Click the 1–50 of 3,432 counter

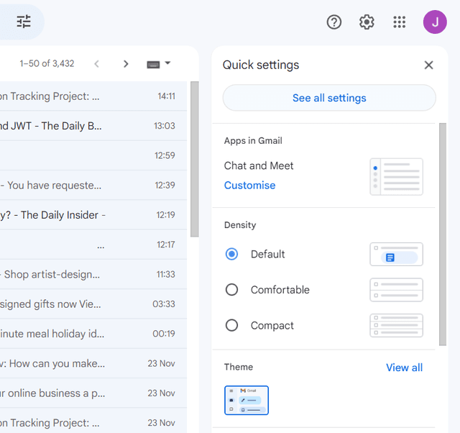click(x=47, y=63)
